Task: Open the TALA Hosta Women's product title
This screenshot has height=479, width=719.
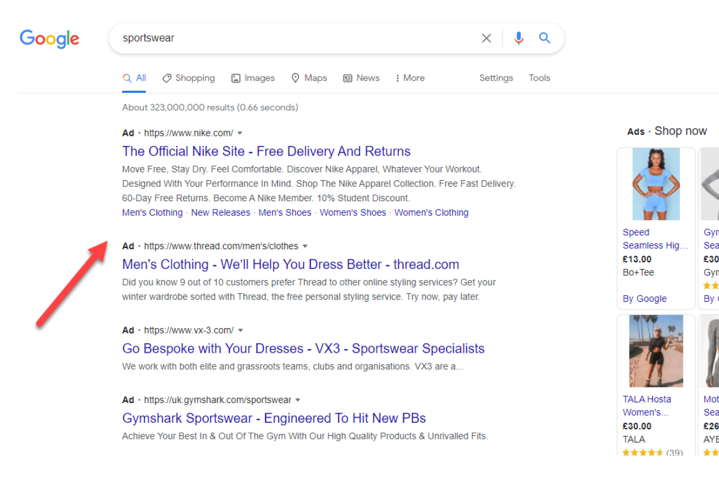Action: tap(647, 406)
